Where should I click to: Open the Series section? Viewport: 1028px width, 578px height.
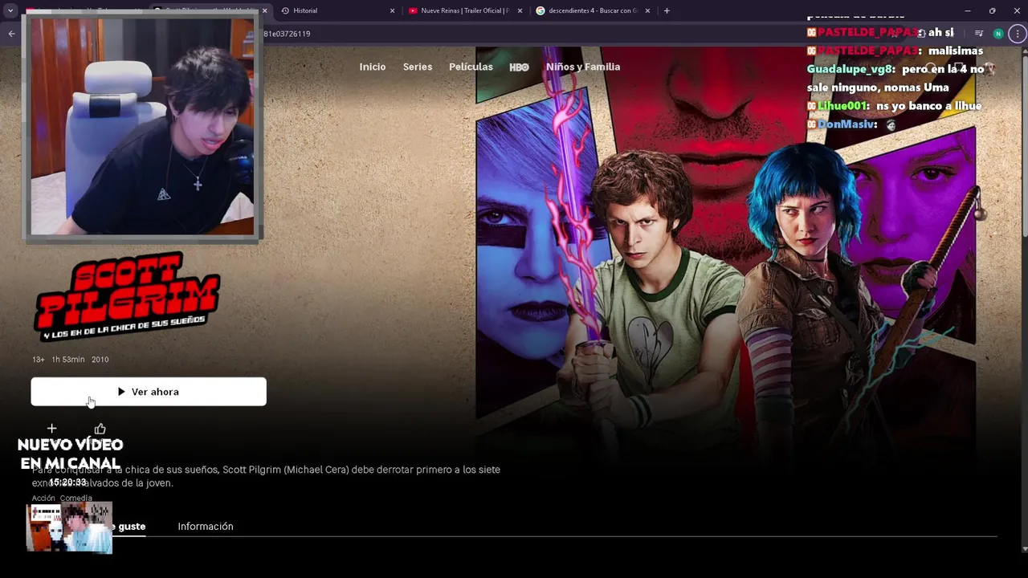[418, 67]
